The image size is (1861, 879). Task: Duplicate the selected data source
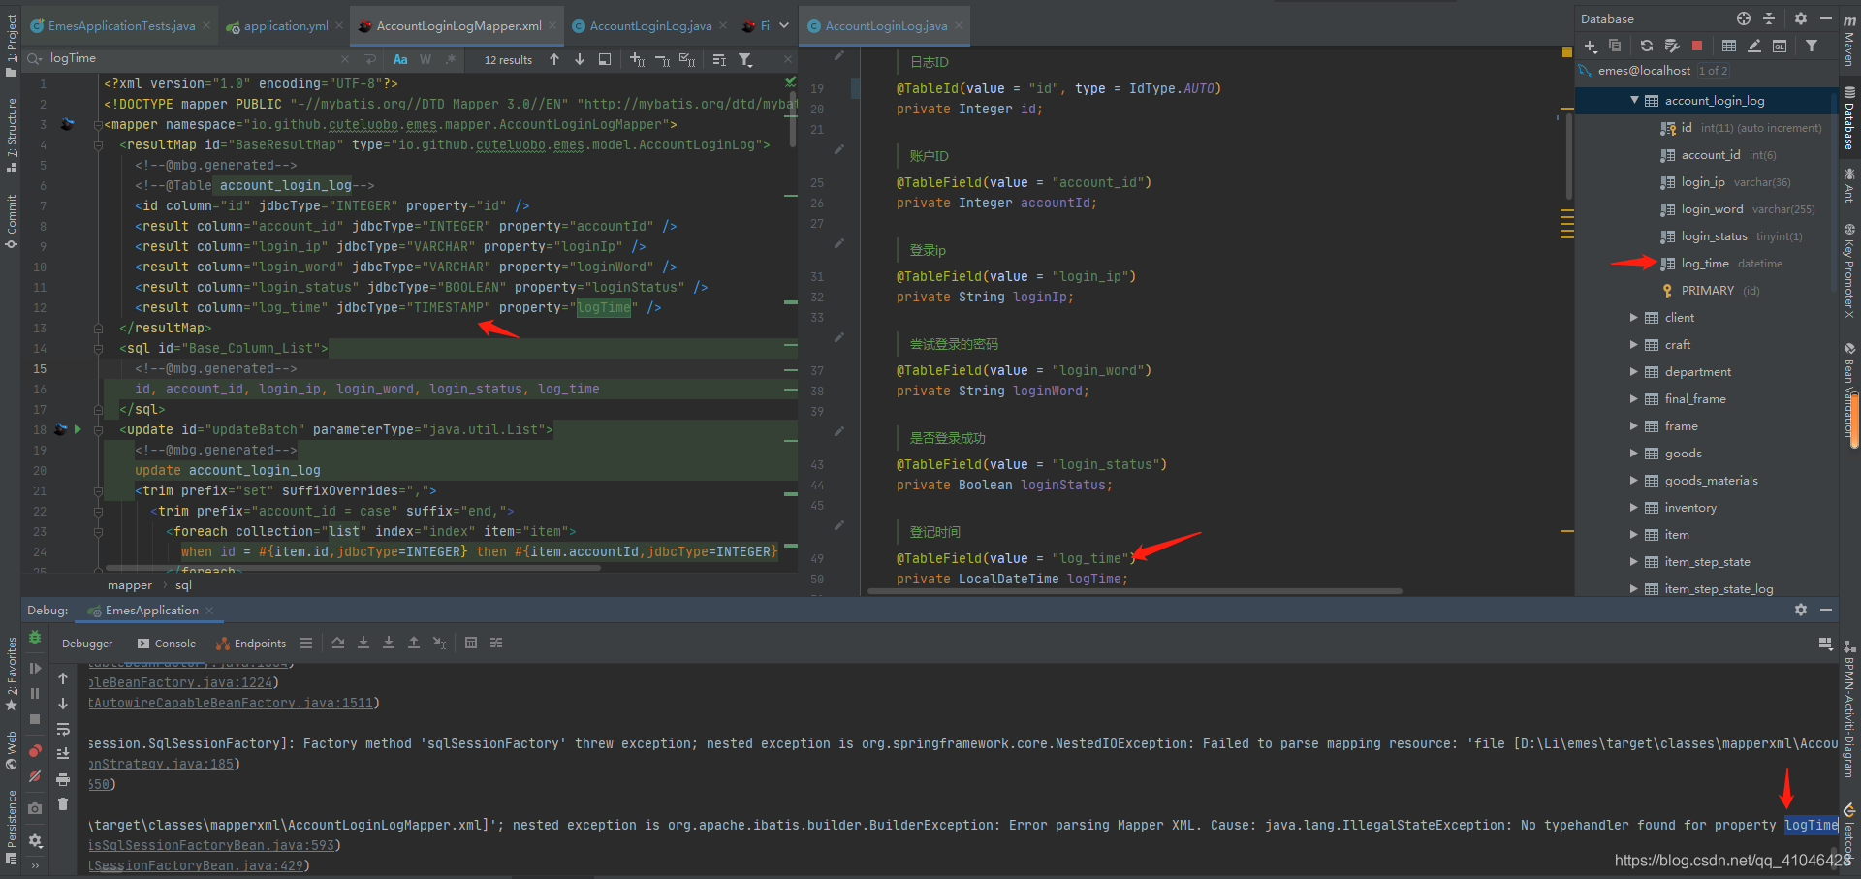[1615, 46]
